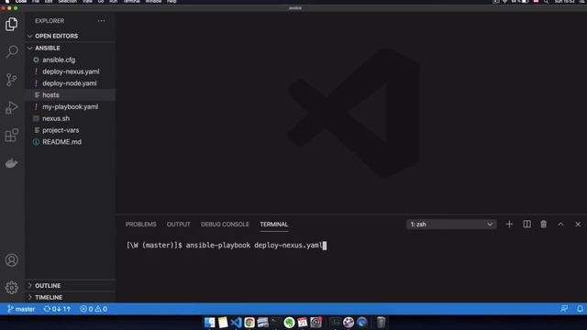Kill the terminal with the trash icon
587x330 pixels.
pyautogui.click(x=544, y=224)
